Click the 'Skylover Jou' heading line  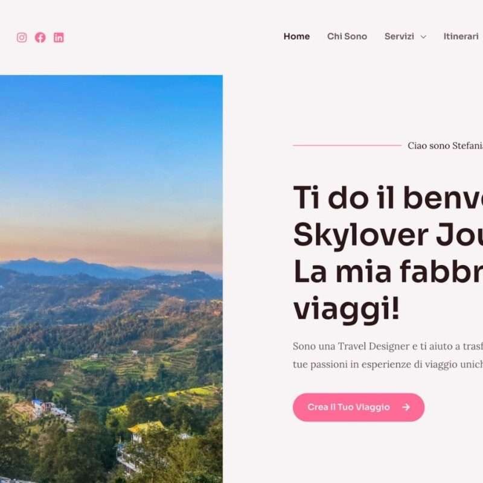[388, 235]
